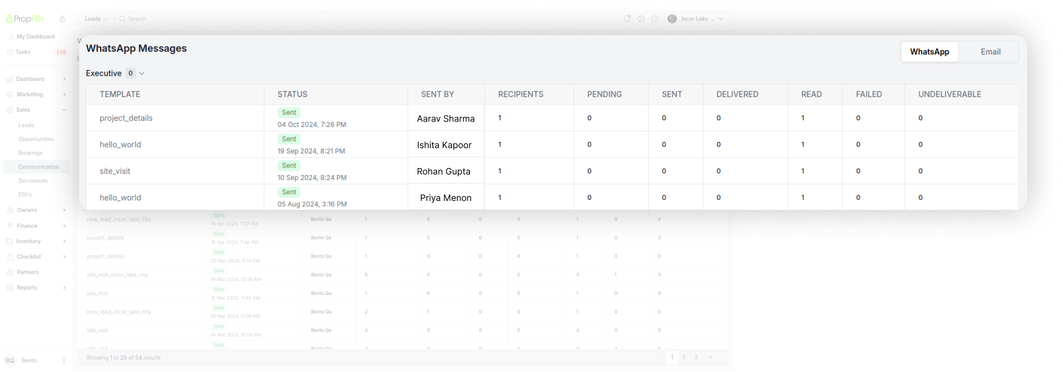1063x372 pixels.
Task: Click the Finance sidebar icon
Action: tap(10, 226)
